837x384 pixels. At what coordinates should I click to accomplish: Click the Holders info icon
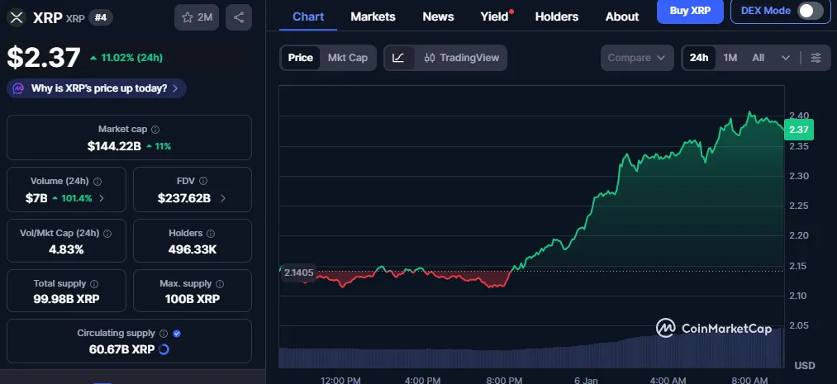(211, 234)
